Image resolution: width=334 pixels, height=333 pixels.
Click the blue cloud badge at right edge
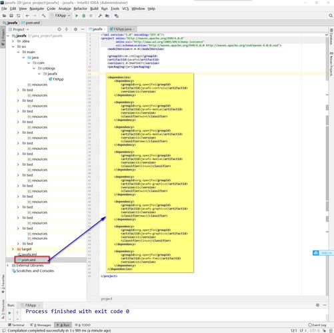pos(316,253)
